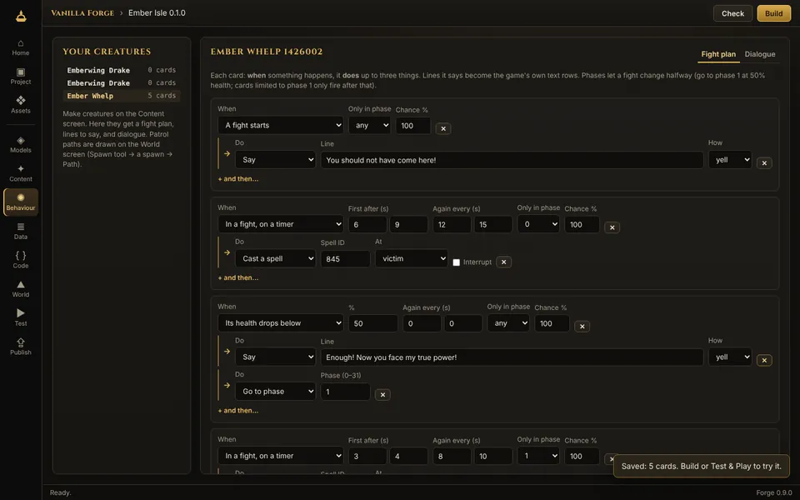Click the health percent field showing 50

372,323
